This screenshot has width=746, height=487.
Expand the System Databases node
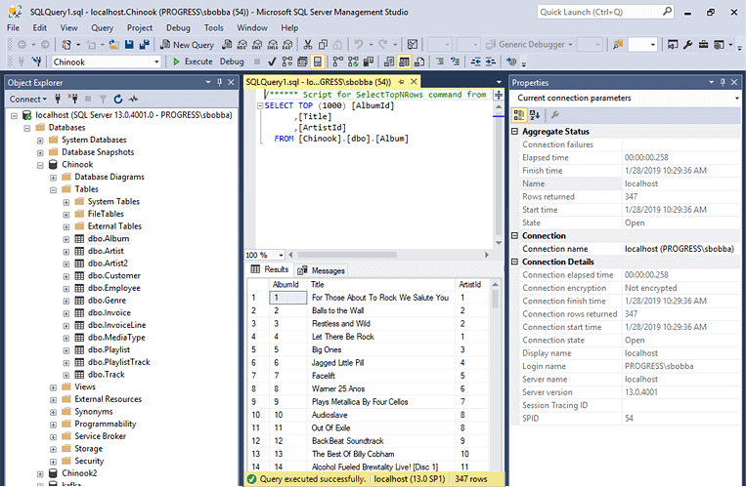coord(40,141)
